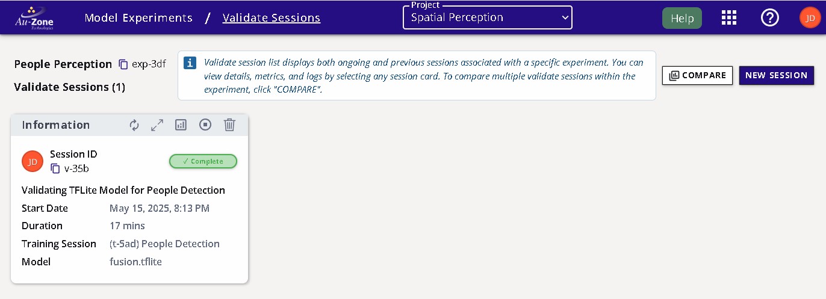Click the question mark help icon

[770, 18]
